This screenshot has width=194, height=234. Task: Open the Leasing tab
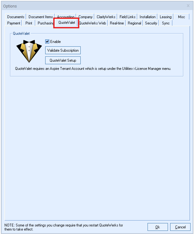[165, 17]
